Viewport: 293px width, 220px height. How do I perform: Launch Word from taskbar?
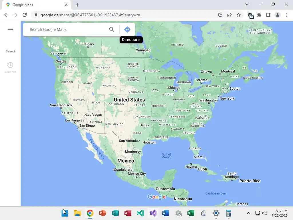(166, 213)
